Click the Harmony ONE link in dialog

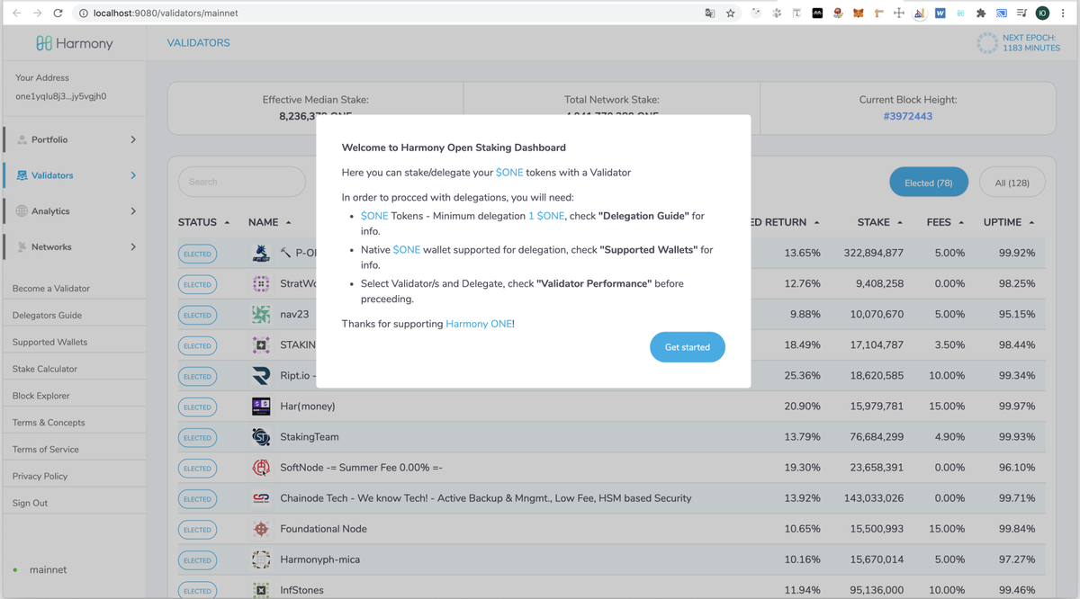pyautogui.click(x=479, y=324)
